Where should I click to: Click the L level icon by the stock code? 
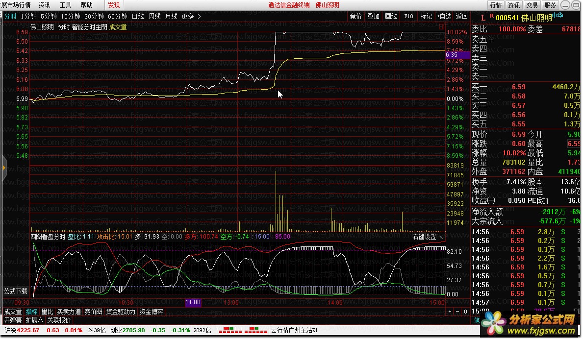click(483, 18)
